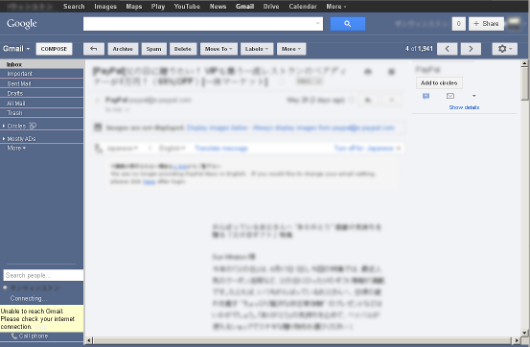
Task: Open the Labels dropdown
Action: (257, 49)
